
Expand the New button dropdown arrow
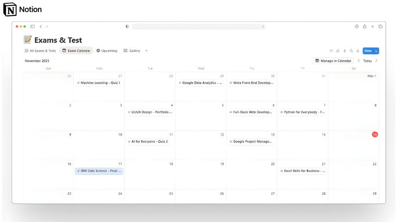[376, 51]
